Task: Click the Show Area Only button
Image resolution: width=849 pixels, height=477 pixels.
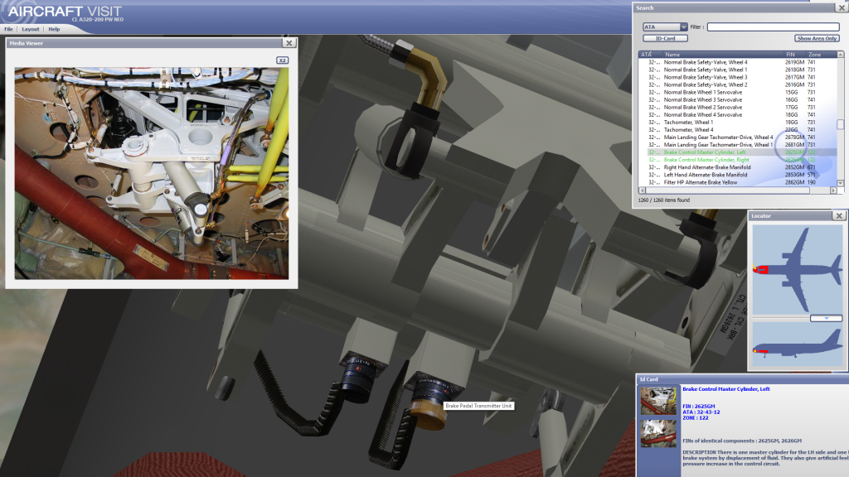Action: point(817,38)
